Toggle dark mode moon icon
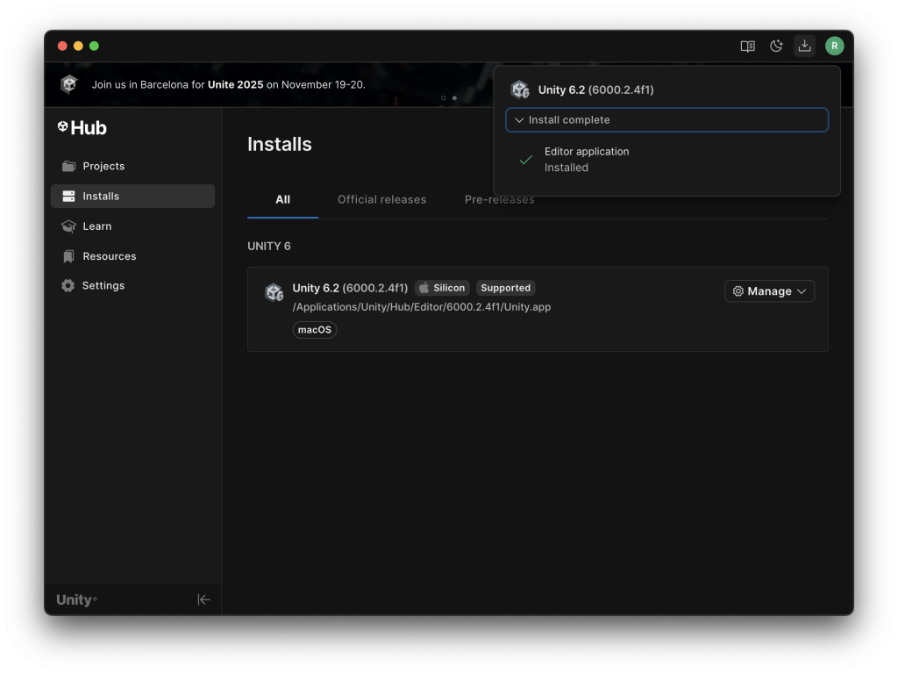 (x=776, y=46)
